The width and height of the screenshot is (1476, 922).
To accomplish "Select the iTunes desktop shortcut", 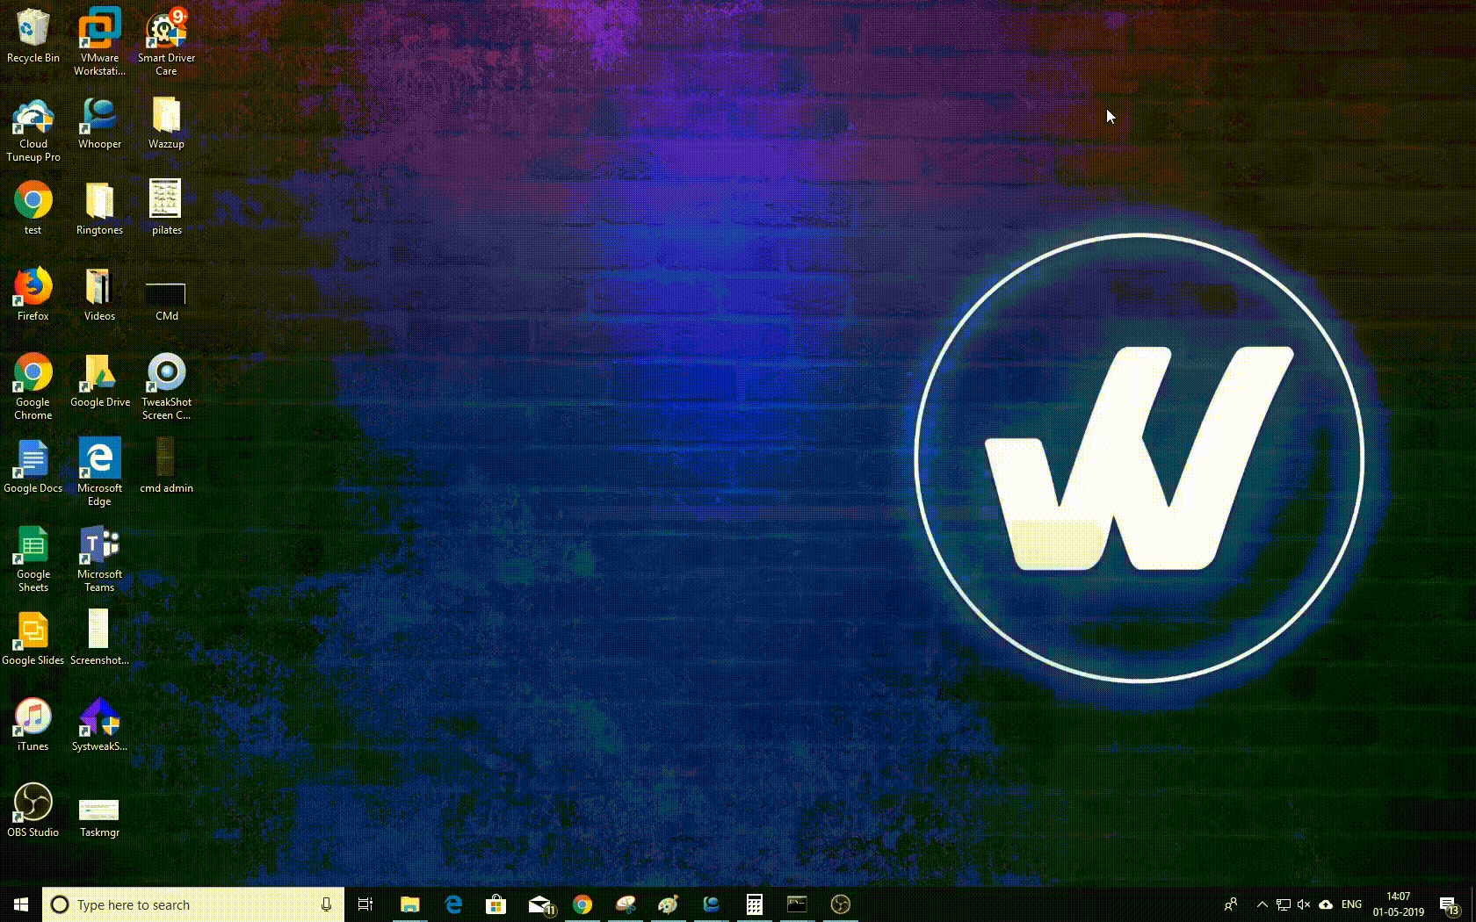I will (x=33, y=724).
